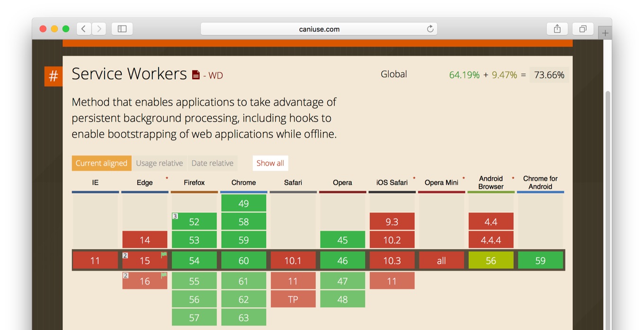
Task: Click the orange # permalink anchor icon
Action: [x=53, y=76]
